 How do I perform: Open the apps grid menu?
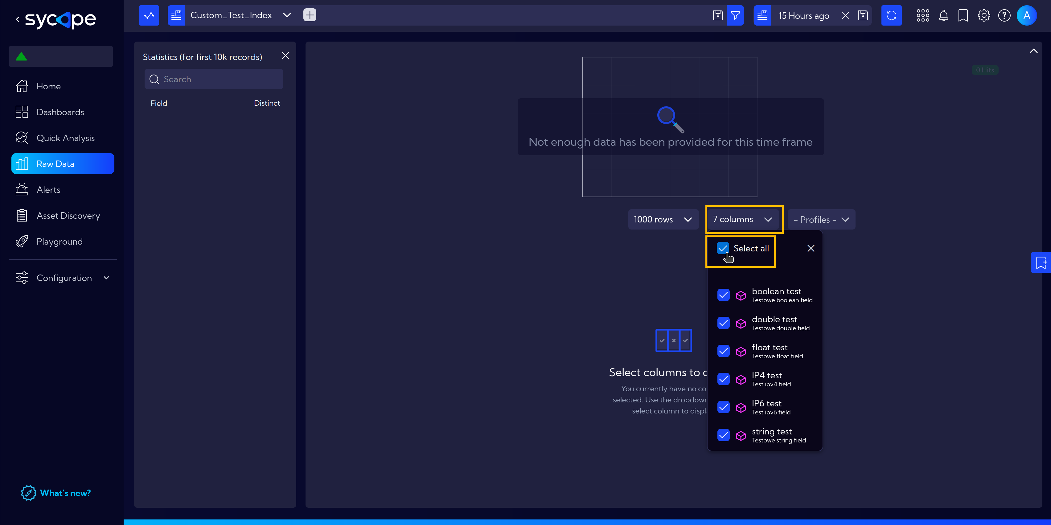(x=923, y=15)
